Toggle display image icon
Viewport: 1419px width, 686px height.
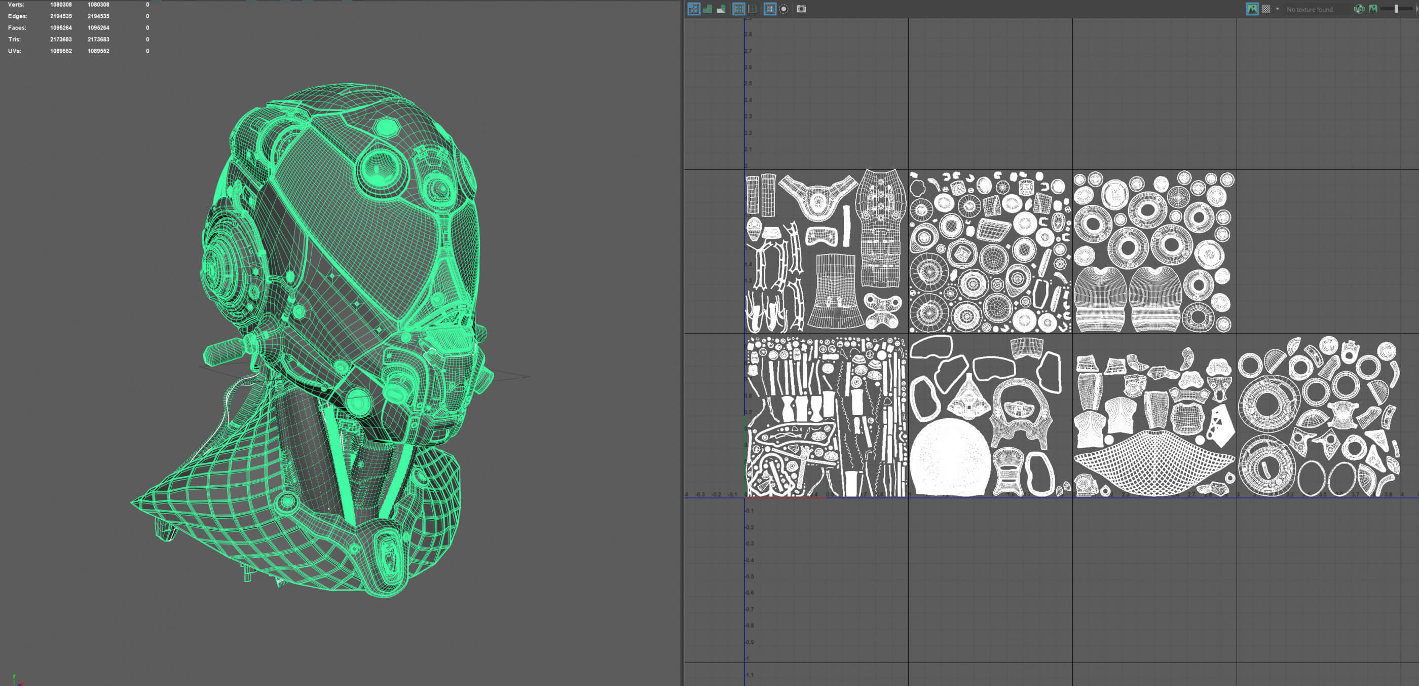(1252, 9)
